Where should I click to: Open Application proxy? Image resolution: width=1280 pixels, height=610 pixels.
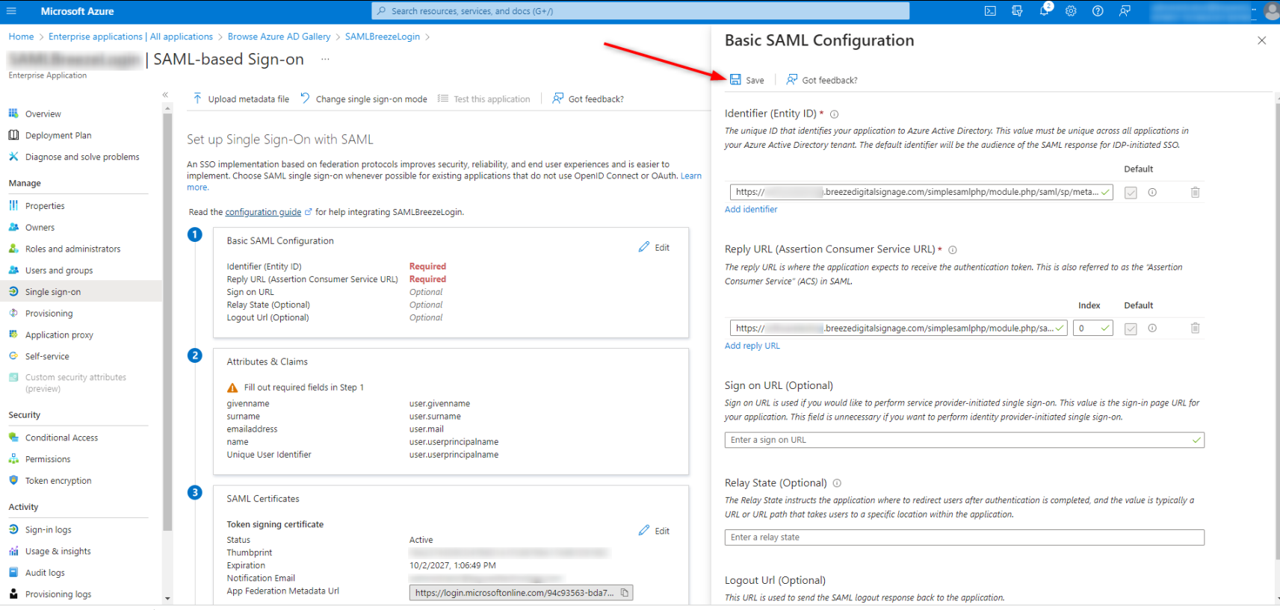pos(59,335)
